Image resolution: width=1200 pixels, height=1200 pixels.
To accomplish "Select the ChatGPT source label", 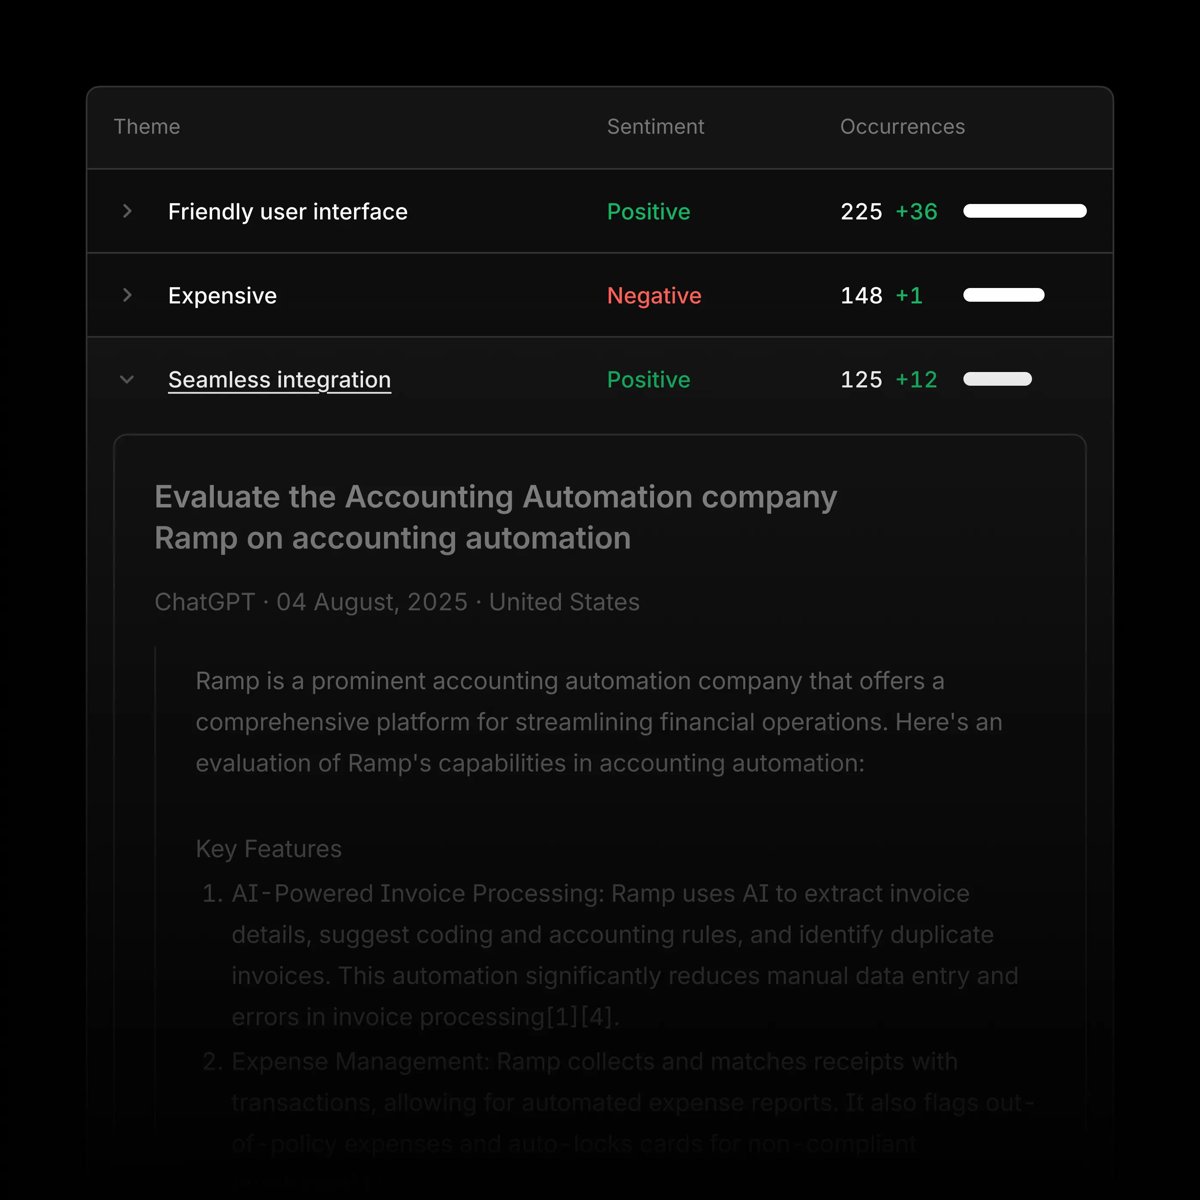I will coord(205,601).
